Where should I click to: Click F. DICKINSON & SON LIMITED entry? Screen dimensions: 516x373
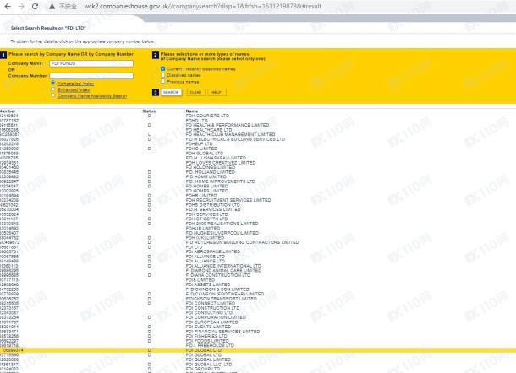point(217,289)
